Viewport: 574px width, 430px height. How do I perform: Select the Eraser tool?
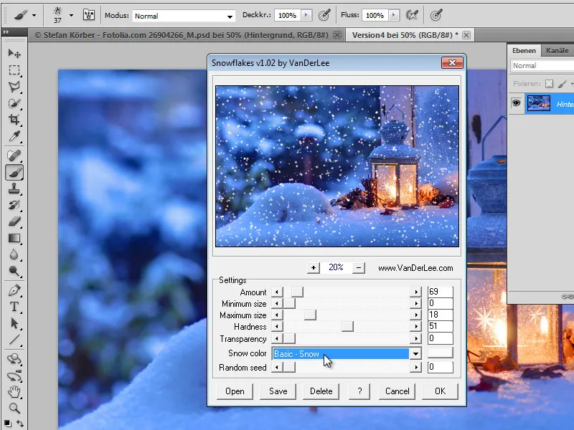[14, 221]
